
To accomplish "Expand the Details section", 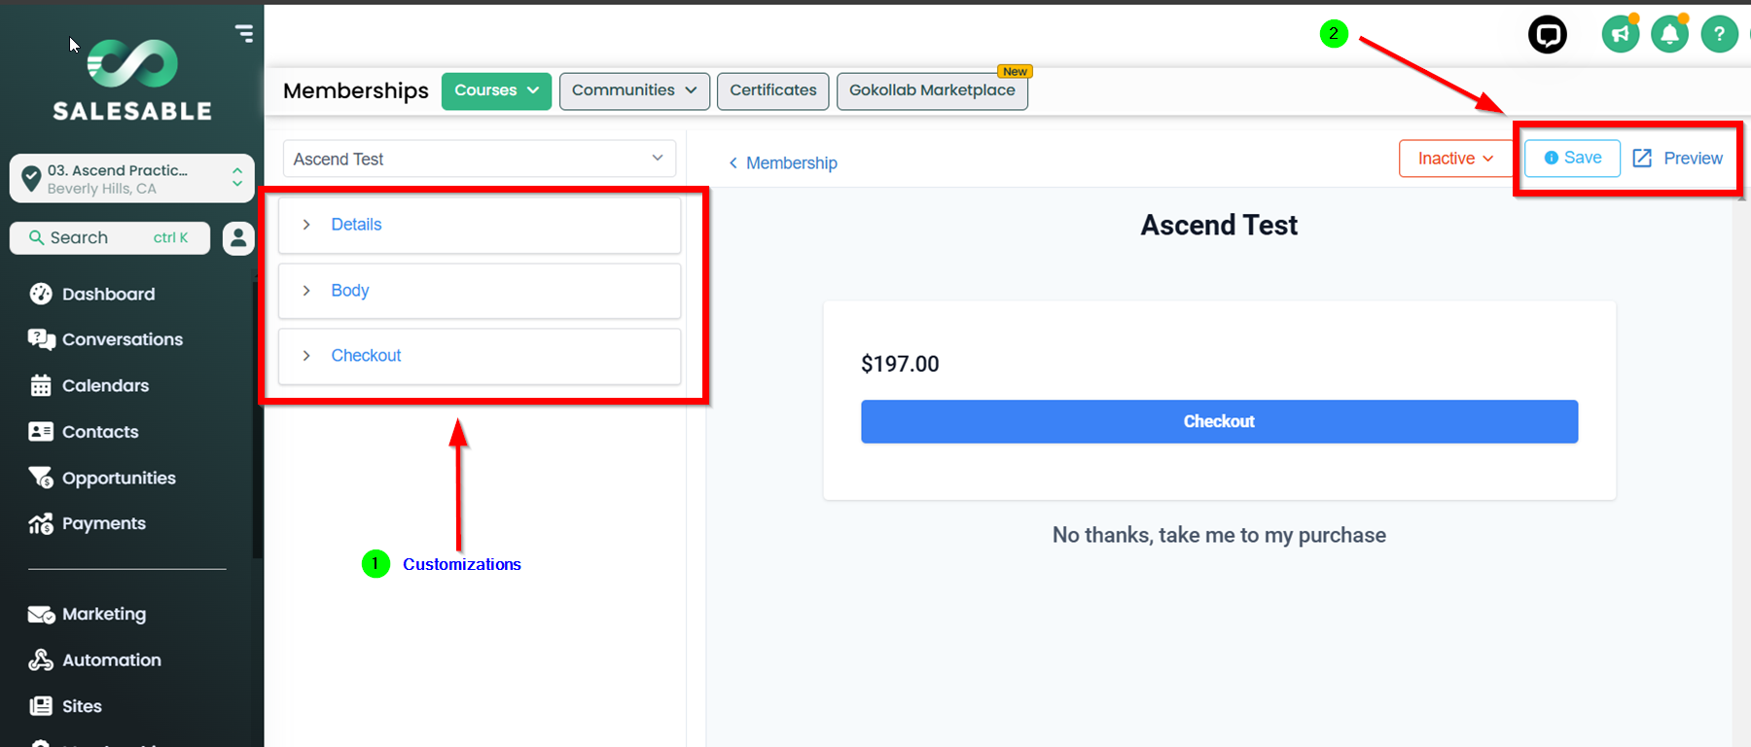I will click(480, 225).
